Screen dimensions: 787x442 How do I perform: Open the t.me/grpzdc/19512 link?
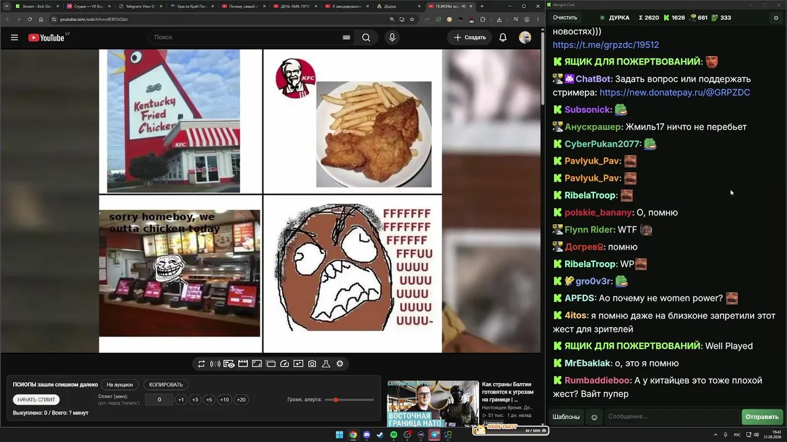606,45
